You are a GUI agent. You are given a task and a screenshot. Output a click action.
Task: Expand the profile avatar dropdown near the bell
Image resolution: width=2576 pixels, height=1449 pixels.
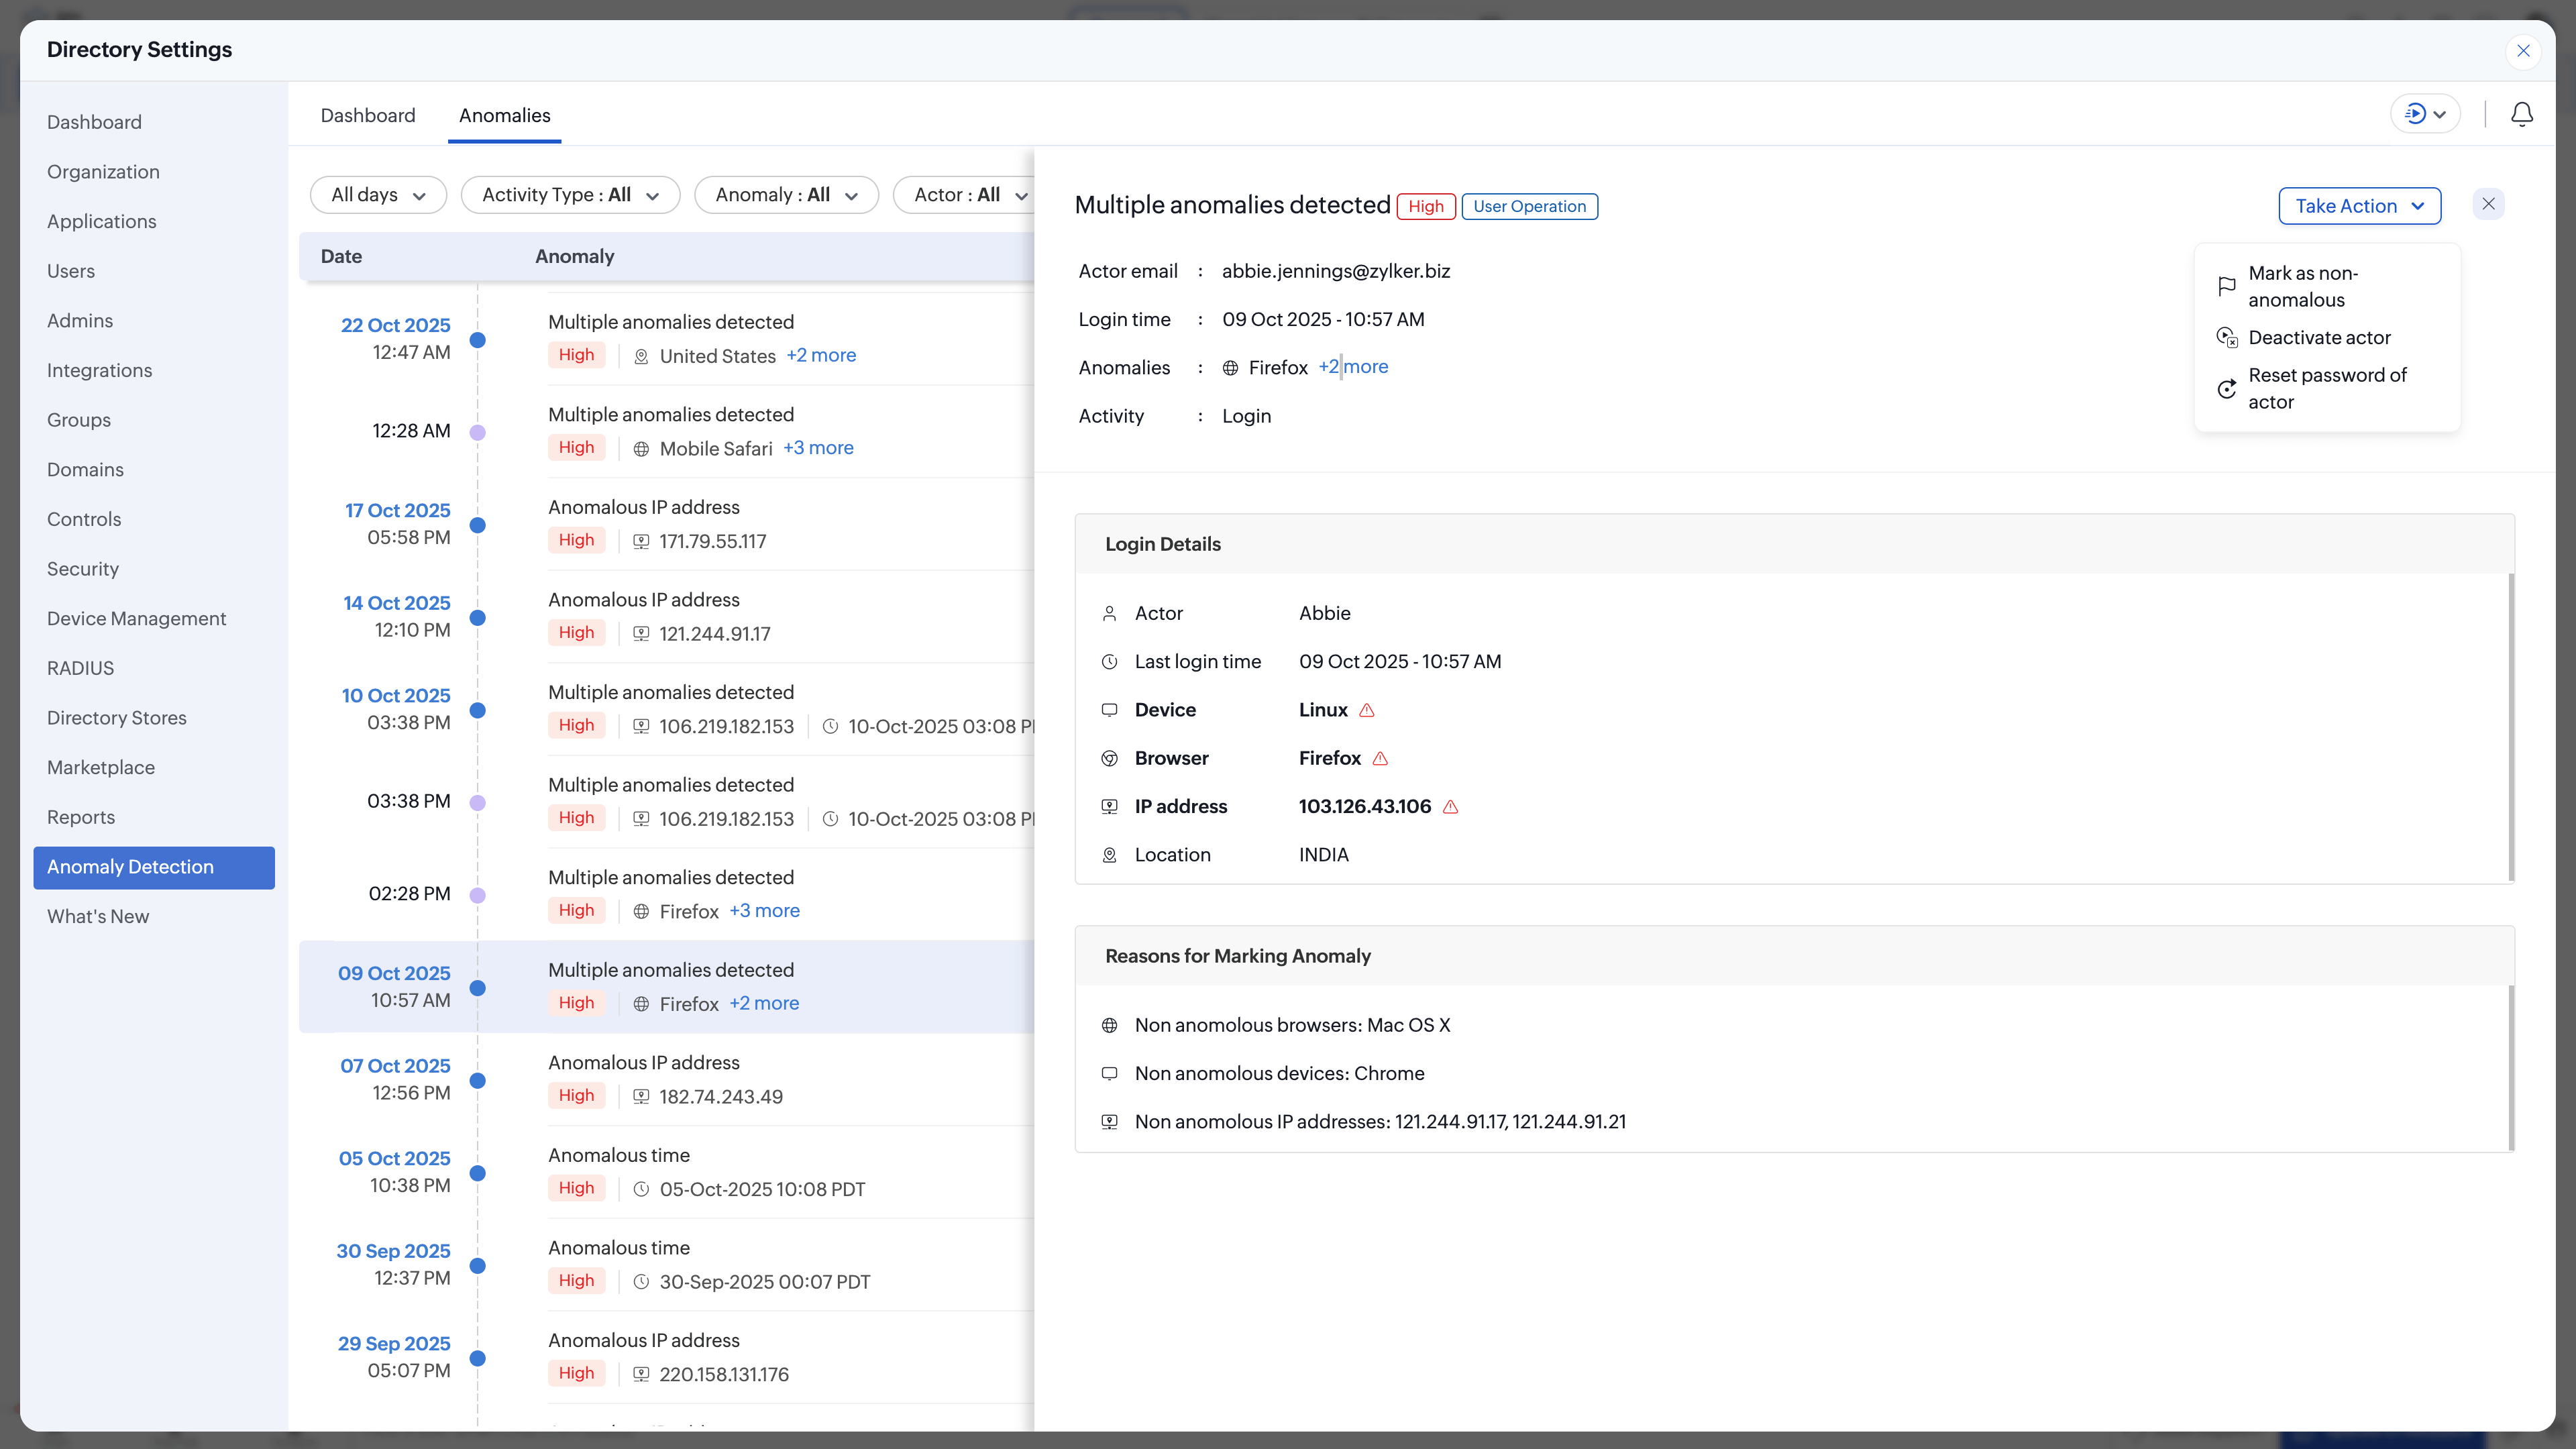pyautogui.click(x=2424, y=113)
